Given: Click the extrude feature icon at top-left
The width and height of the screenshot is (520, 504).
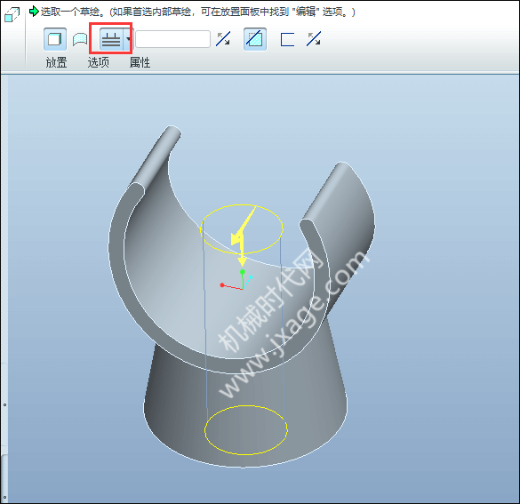Looking at the screenshot, I should 12,14.
